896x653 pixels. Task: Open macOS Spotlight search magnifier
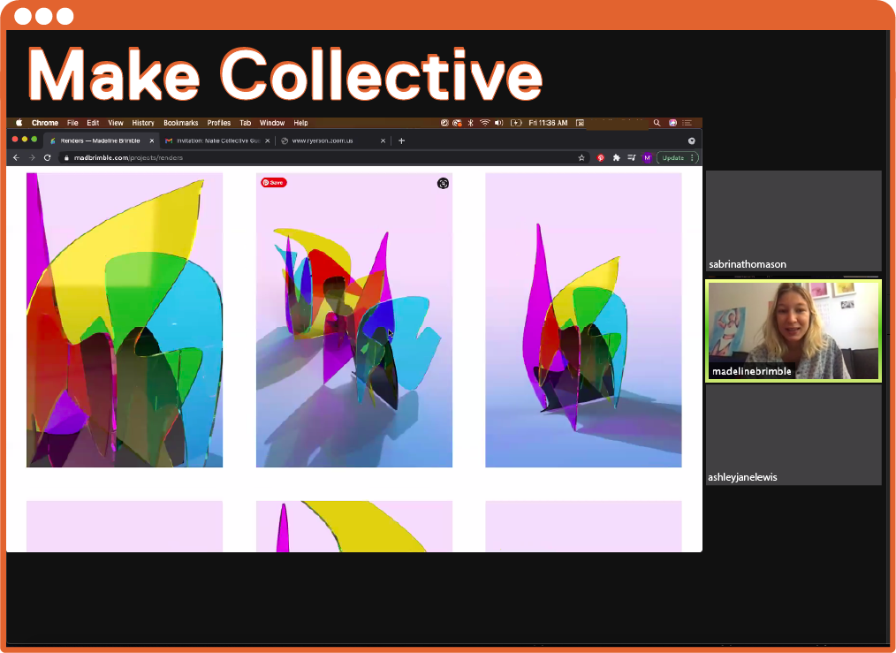(x=657, y=123)
